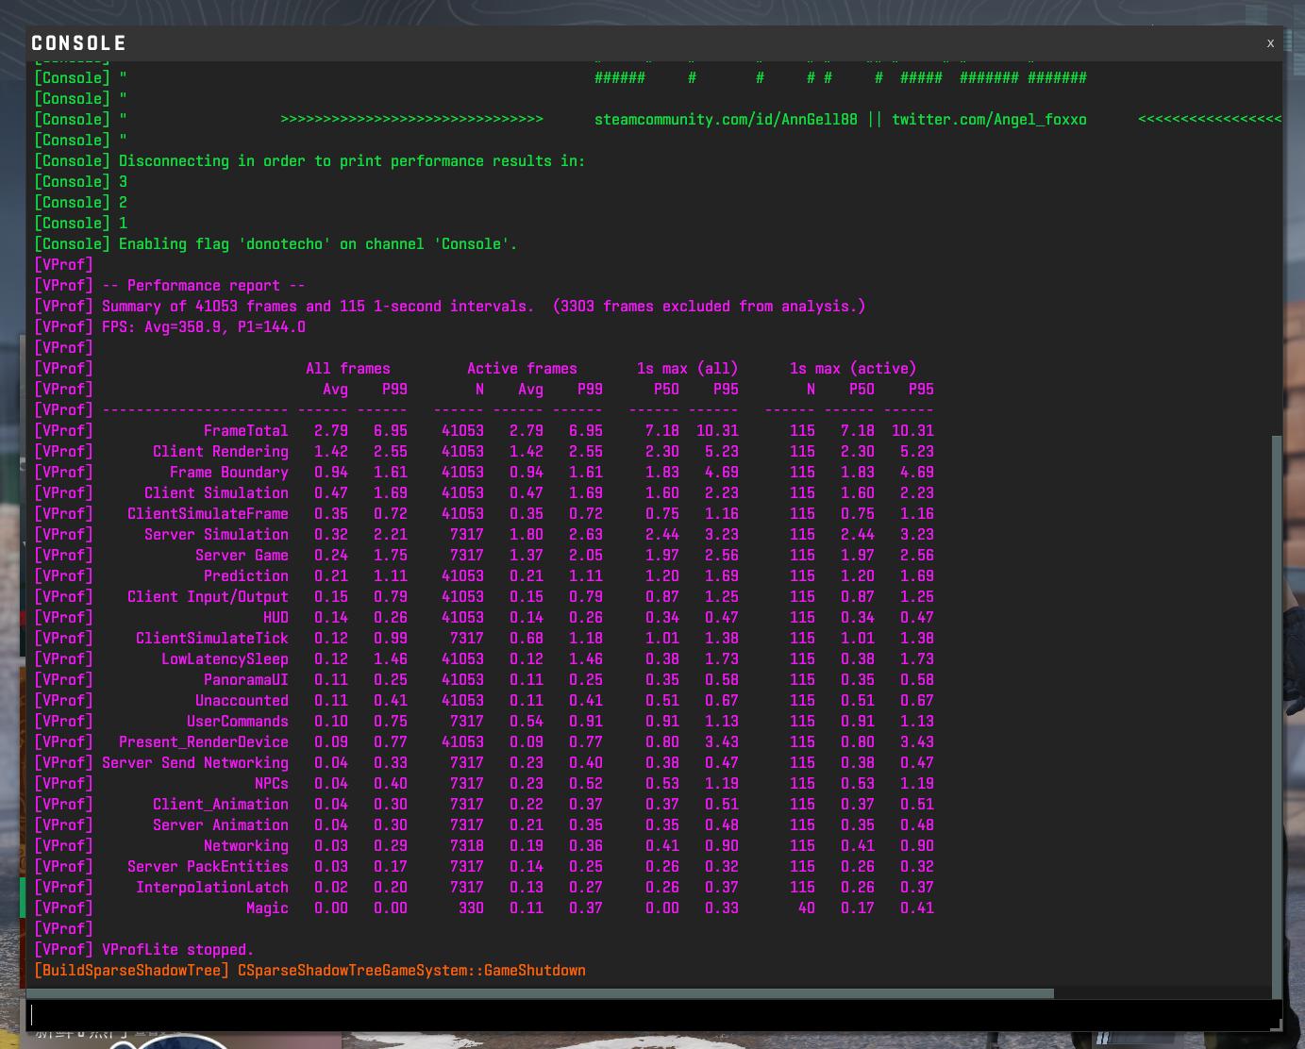Screen dimensions: 1305x1049
Task: Select the UserCommands row label
Action: 237,722
